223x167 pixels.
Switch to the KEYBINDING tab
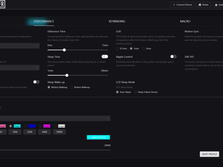[x=117, y=21]
